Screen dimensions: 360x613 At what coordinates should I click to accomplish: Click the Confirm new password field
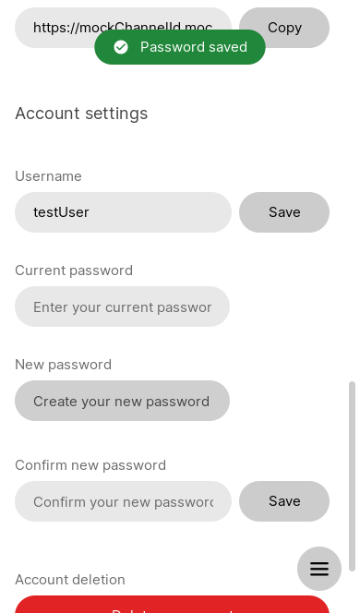point(123,501)
